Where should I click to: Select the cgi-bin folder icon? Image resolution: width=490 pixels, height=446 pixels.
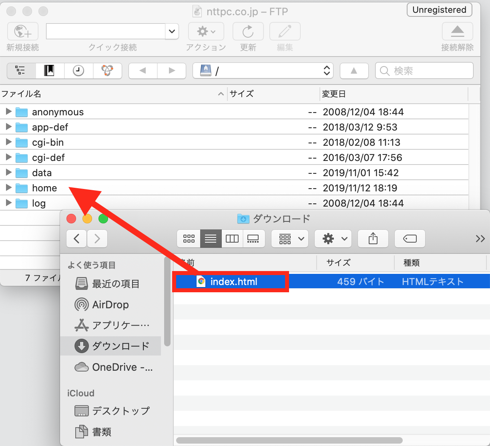[22, 143]
